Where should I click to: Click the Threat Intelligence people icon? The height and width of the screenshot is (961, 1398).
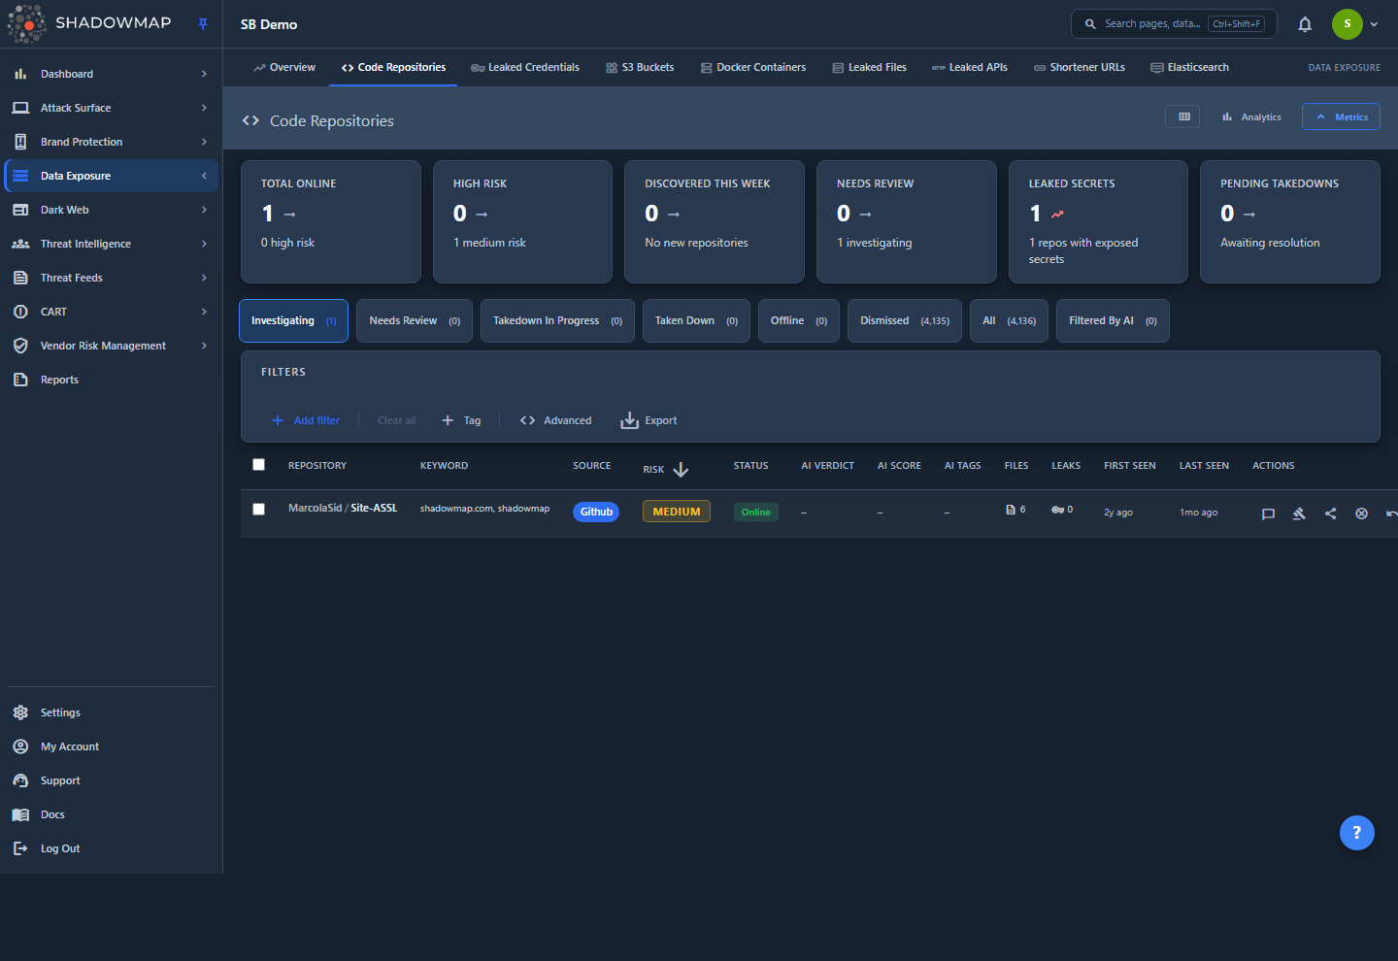(x=20, y=244)
